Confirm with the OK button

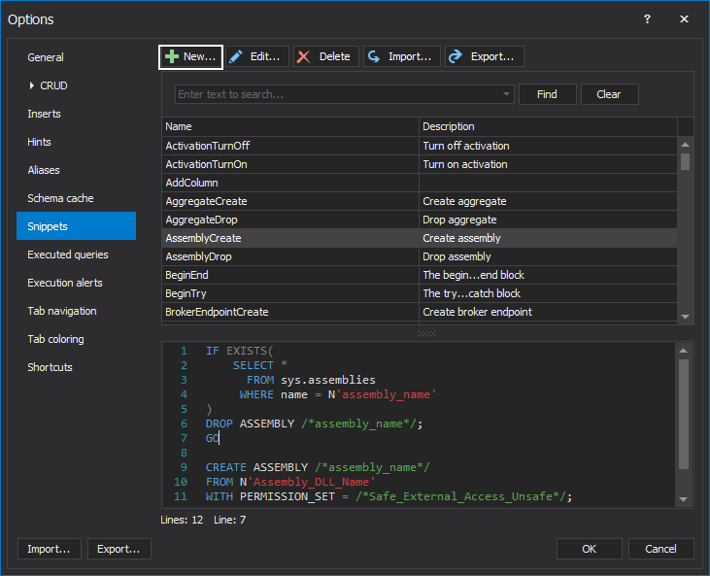[x=589, y=549]
